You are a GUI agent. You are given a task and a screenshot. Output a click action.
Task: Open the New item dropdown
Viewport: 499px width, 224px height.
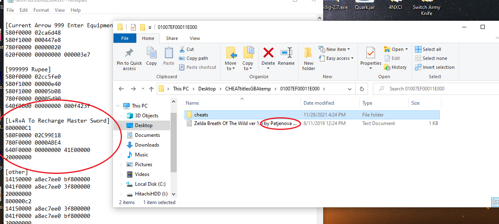(x=335, y=49)
